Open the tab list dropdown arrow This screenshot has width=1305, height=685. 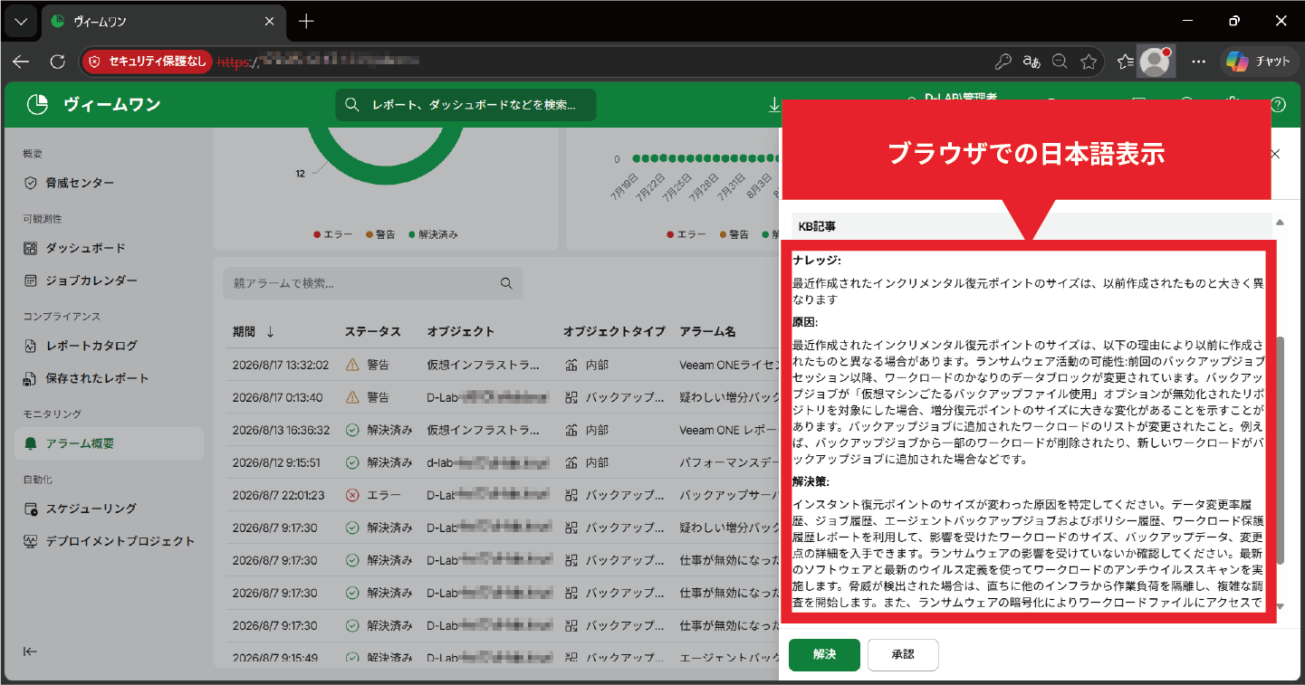pos(21,21)
